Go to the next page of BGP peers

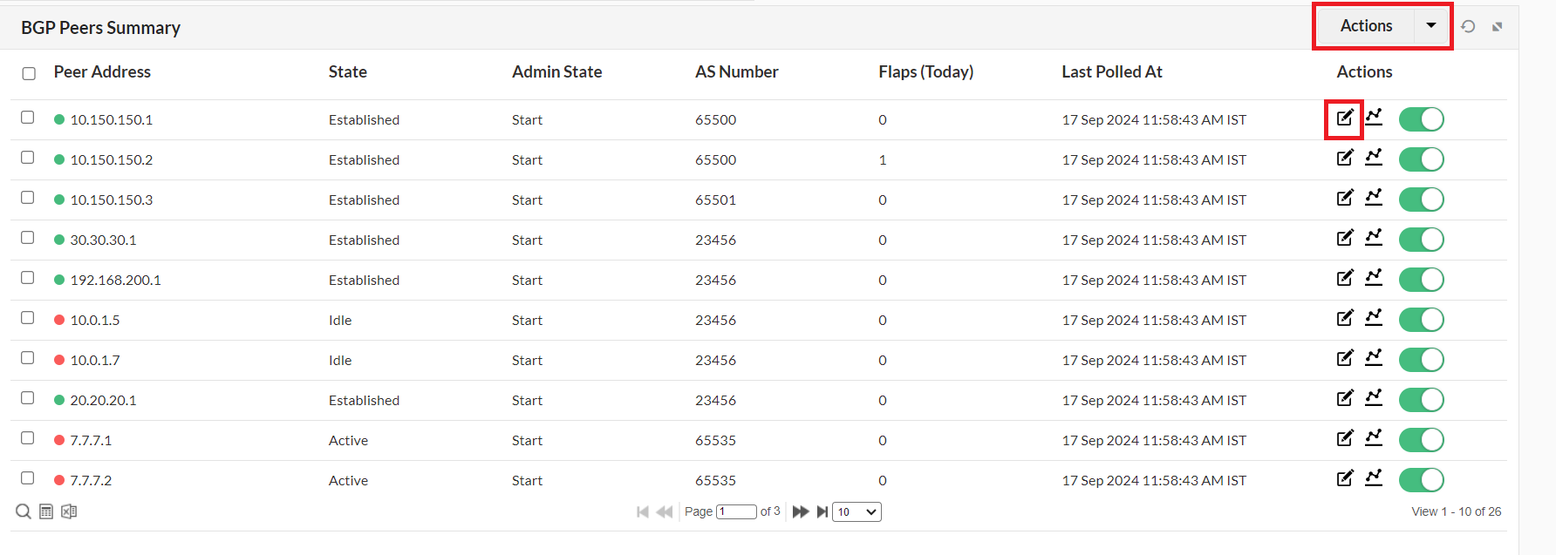800,511
